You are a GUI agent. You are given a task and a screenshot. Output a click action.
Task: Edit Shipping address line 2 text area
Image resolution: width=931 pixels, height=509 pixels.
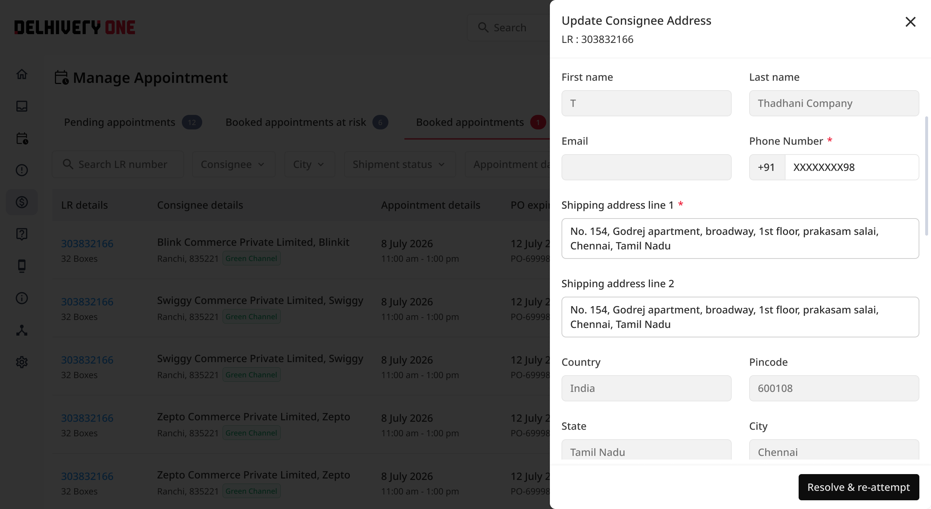pos(740,317)
